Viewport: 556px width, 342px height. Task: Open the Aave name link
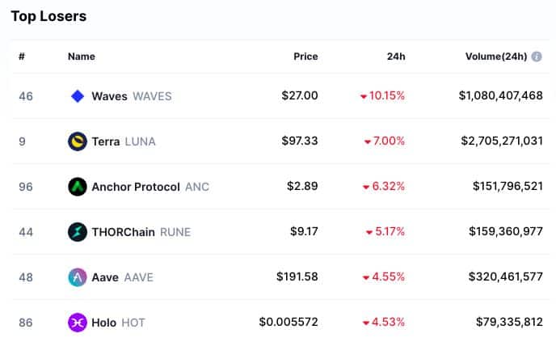(105, 277)
